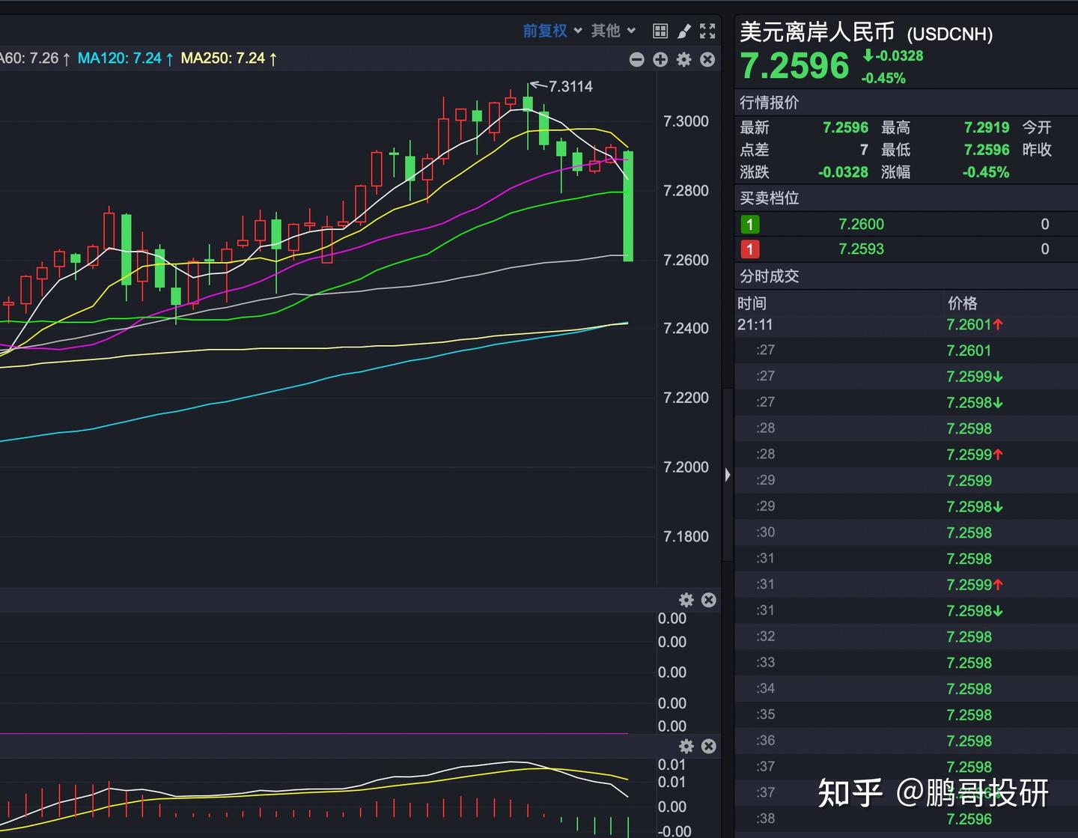This screenshot has width=1078, height=838.
Task: Open MACD panel settings gear
Action: tap(686, 746)
